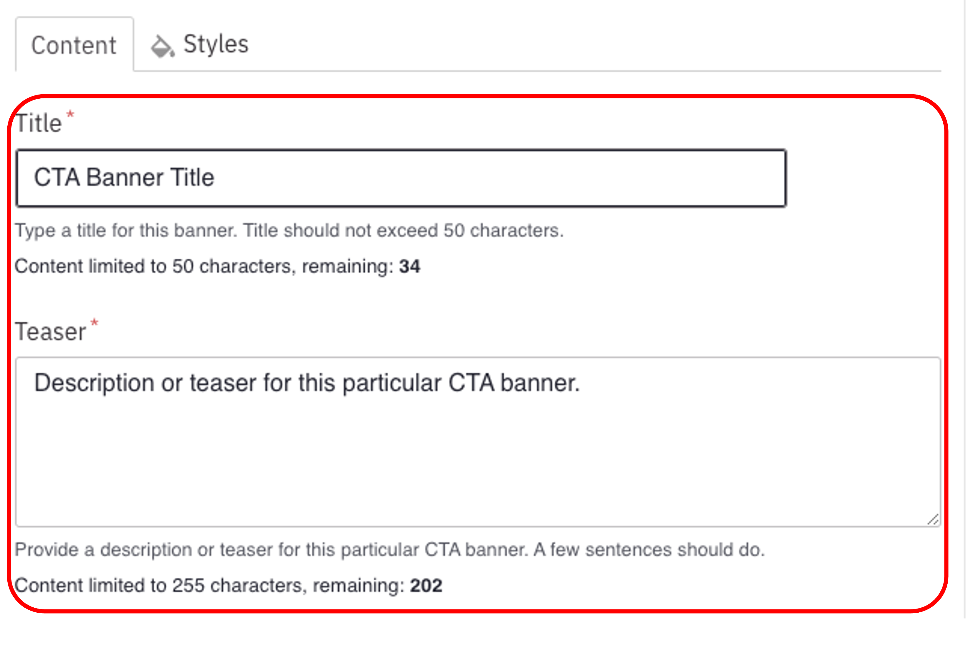Grab the Teaser textarea resize handle
Viewport: 973px width, 648px height.
[x=933, y=520]
